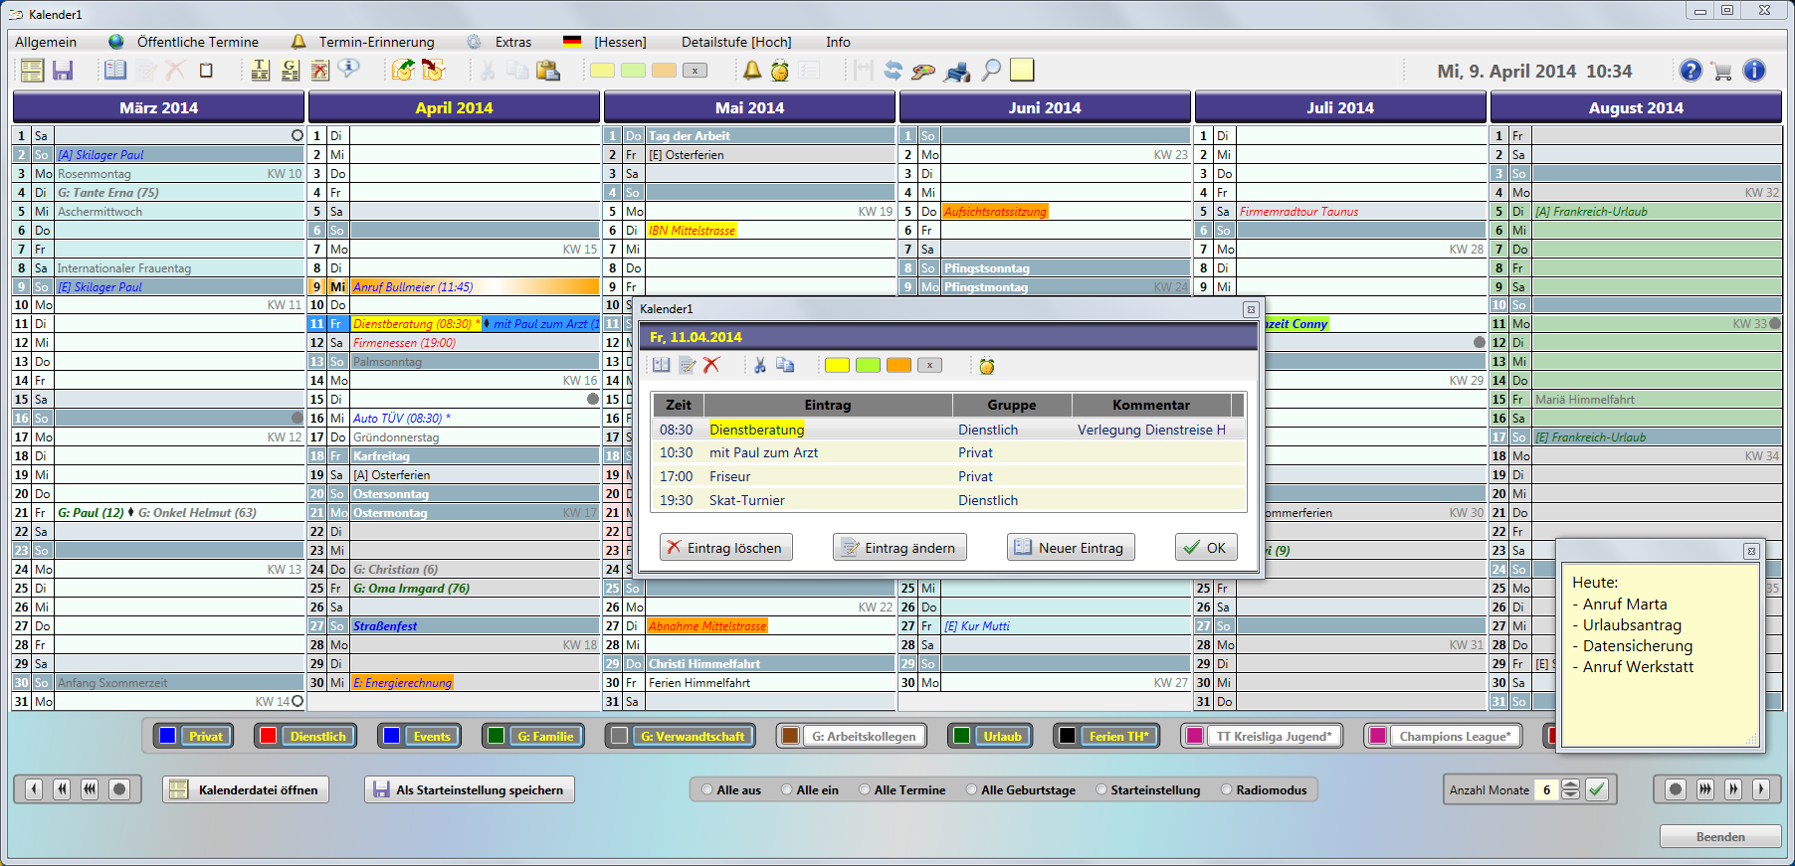Toggle the Dienstlich group filter

305,736
